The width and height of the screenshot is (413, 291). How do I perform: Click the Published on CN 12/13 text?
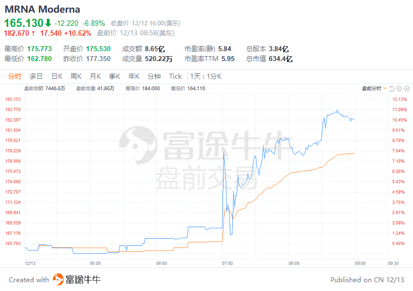367,279
